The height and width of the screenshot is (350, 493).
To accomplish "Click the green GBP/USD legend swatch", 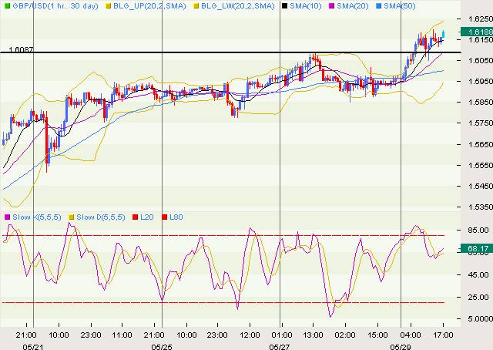I will [x=7, y=5].
